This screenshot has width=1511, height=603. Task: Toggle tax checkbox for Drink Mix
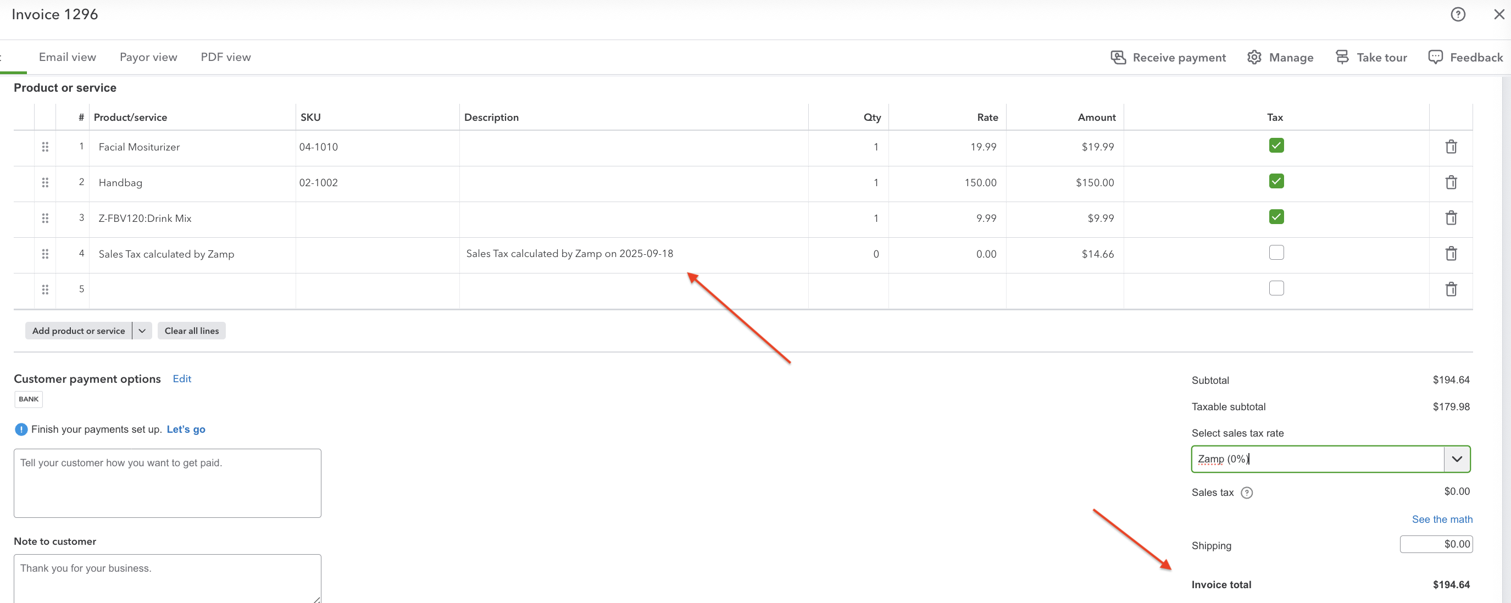point(1276,217)
